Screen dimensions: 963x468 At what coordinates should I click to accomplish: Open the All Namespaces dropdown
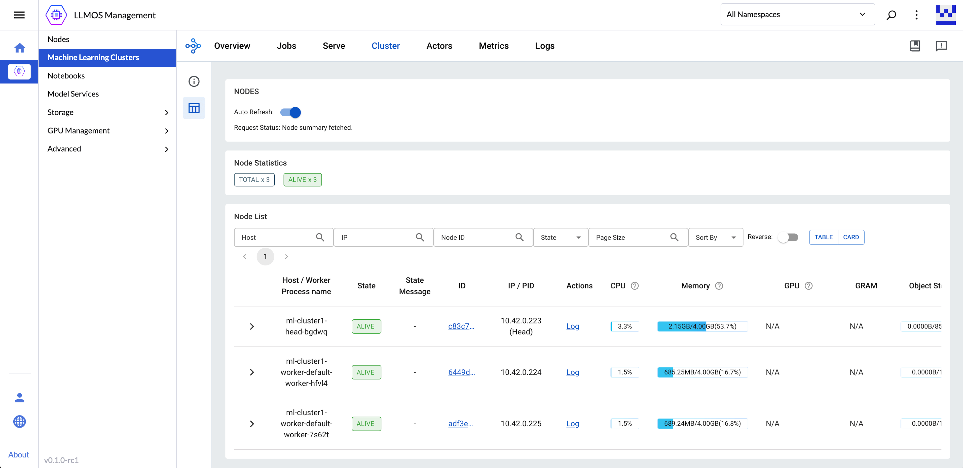pyautogui.click(x=797, y=15)
